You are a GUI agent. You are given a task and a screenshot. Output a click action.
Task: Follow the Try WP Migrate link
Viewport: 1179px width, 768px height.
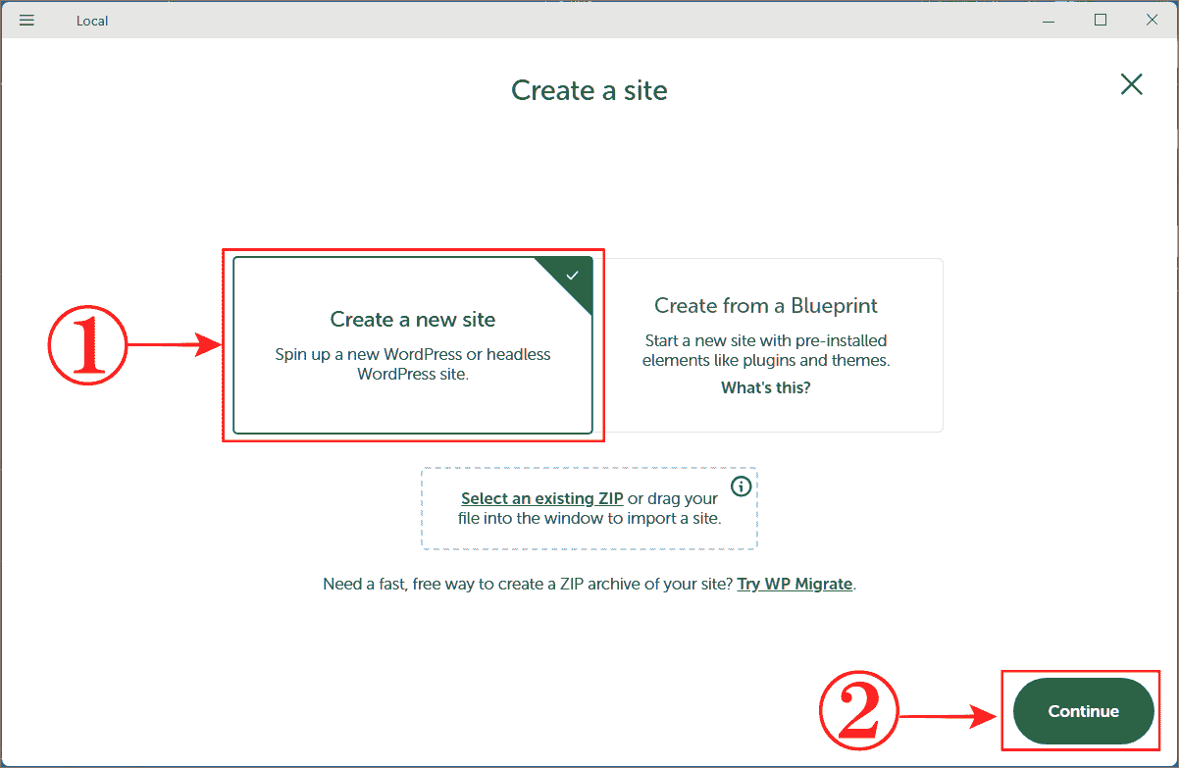pyautogui.click(x=795, y=584)
